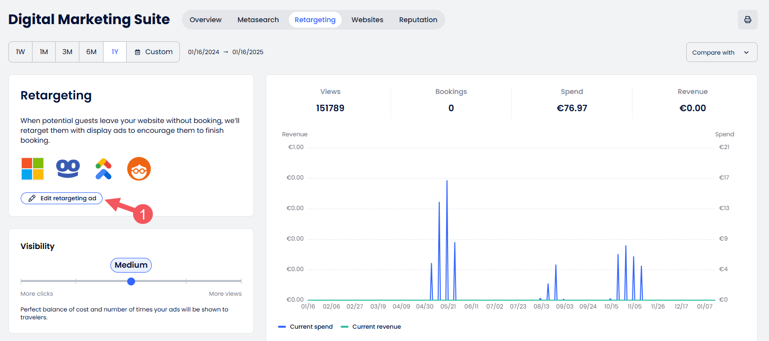
Task: Select the 3M time range button
Action: [68, 52]
